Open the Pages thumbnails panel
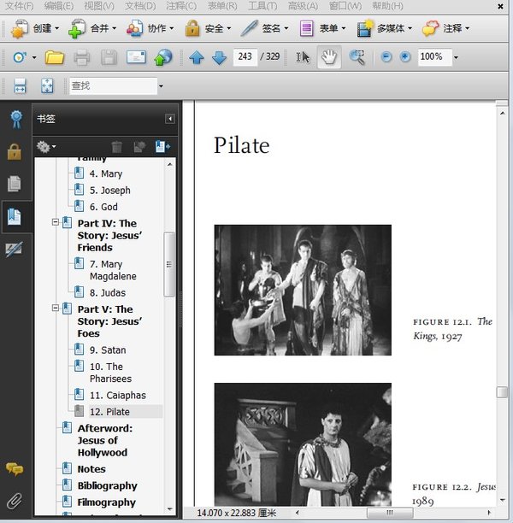513x523 pixels. 14,183
